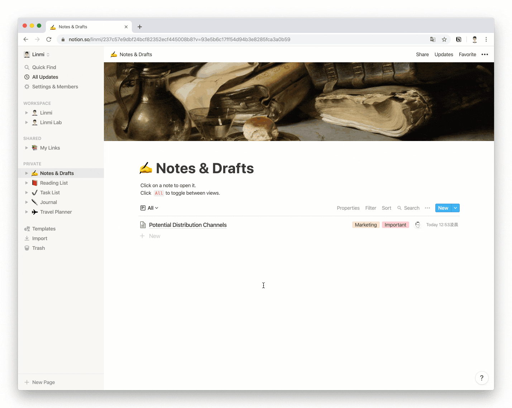The width and height of the screenshot is (512, 408).
Task: Click the Today 12:53 timestamp
Action: click(442, 225)
